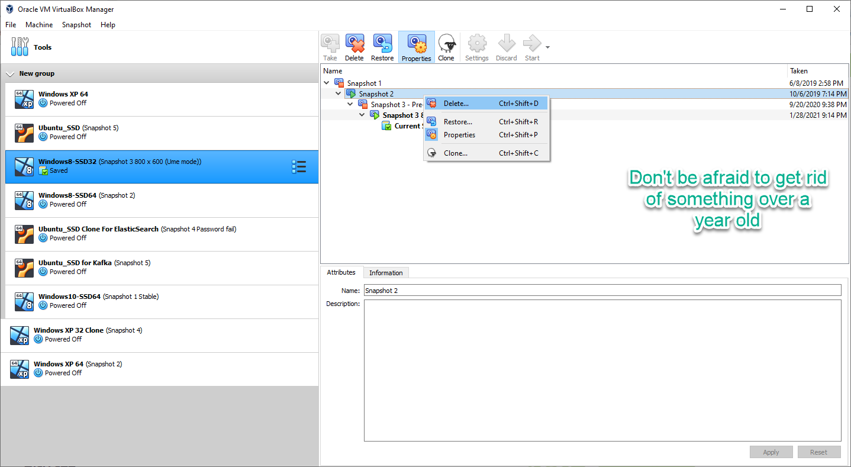Click the Taken column header
The image size is (851, 467).
tap(818, 71)
